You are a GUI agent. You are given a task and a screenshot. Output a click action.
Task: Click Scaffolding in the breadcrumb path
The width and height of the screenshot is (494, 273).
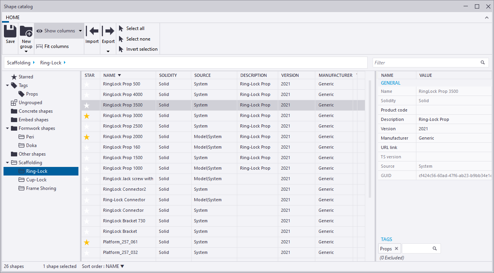click(x=19, y=63)
